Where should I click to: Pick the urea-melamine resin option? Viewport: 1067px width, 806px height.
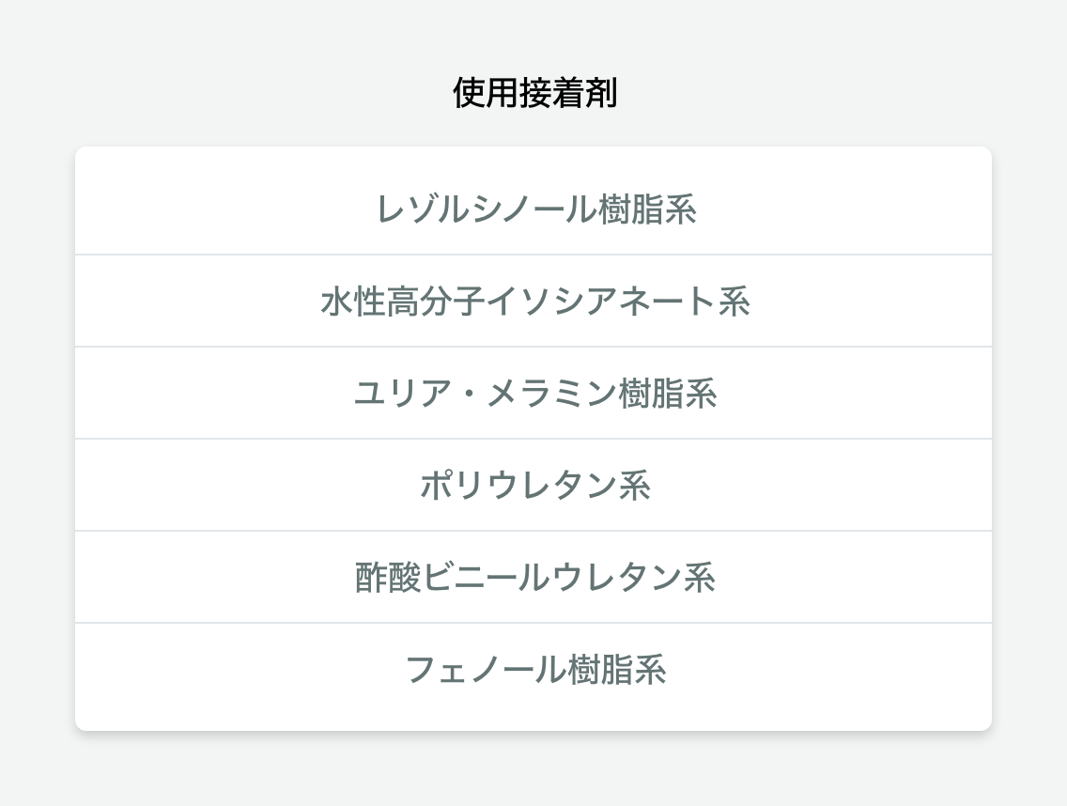[533, 394]
